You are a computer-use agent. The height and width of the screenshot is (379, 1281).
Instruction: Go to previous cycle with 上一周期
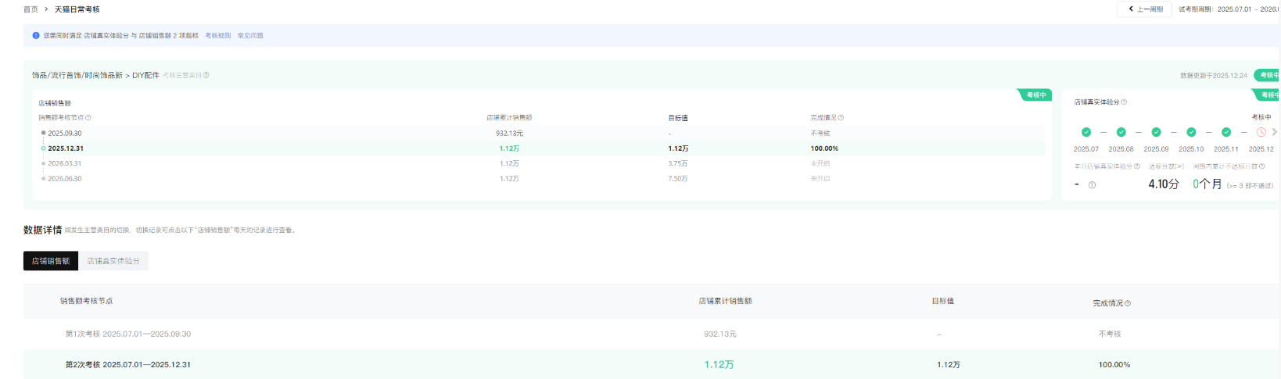(1146, 9)
